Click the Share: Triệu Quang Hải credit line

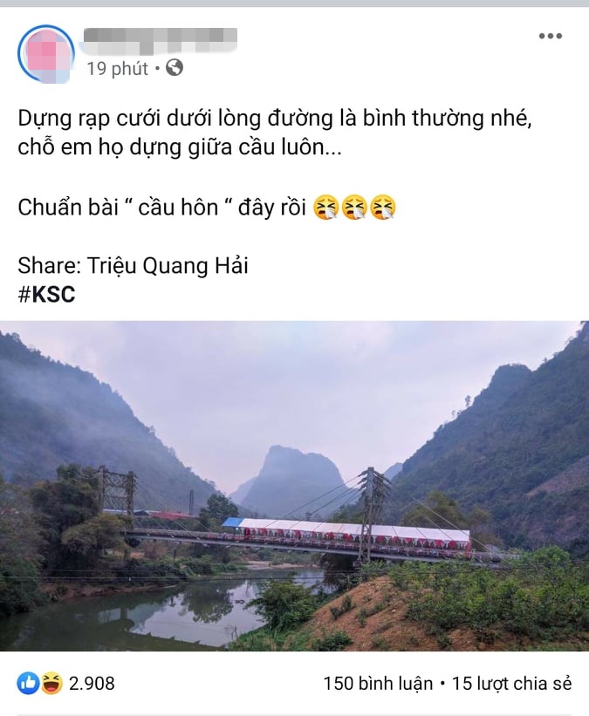point(133,266)
